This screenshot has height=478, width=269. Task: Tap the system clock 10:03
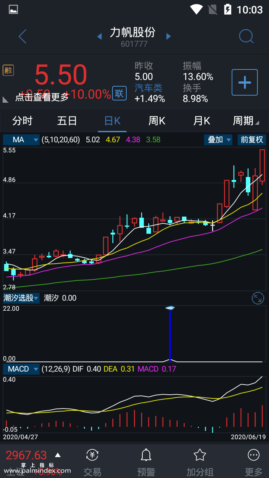[x=250, y=9]
